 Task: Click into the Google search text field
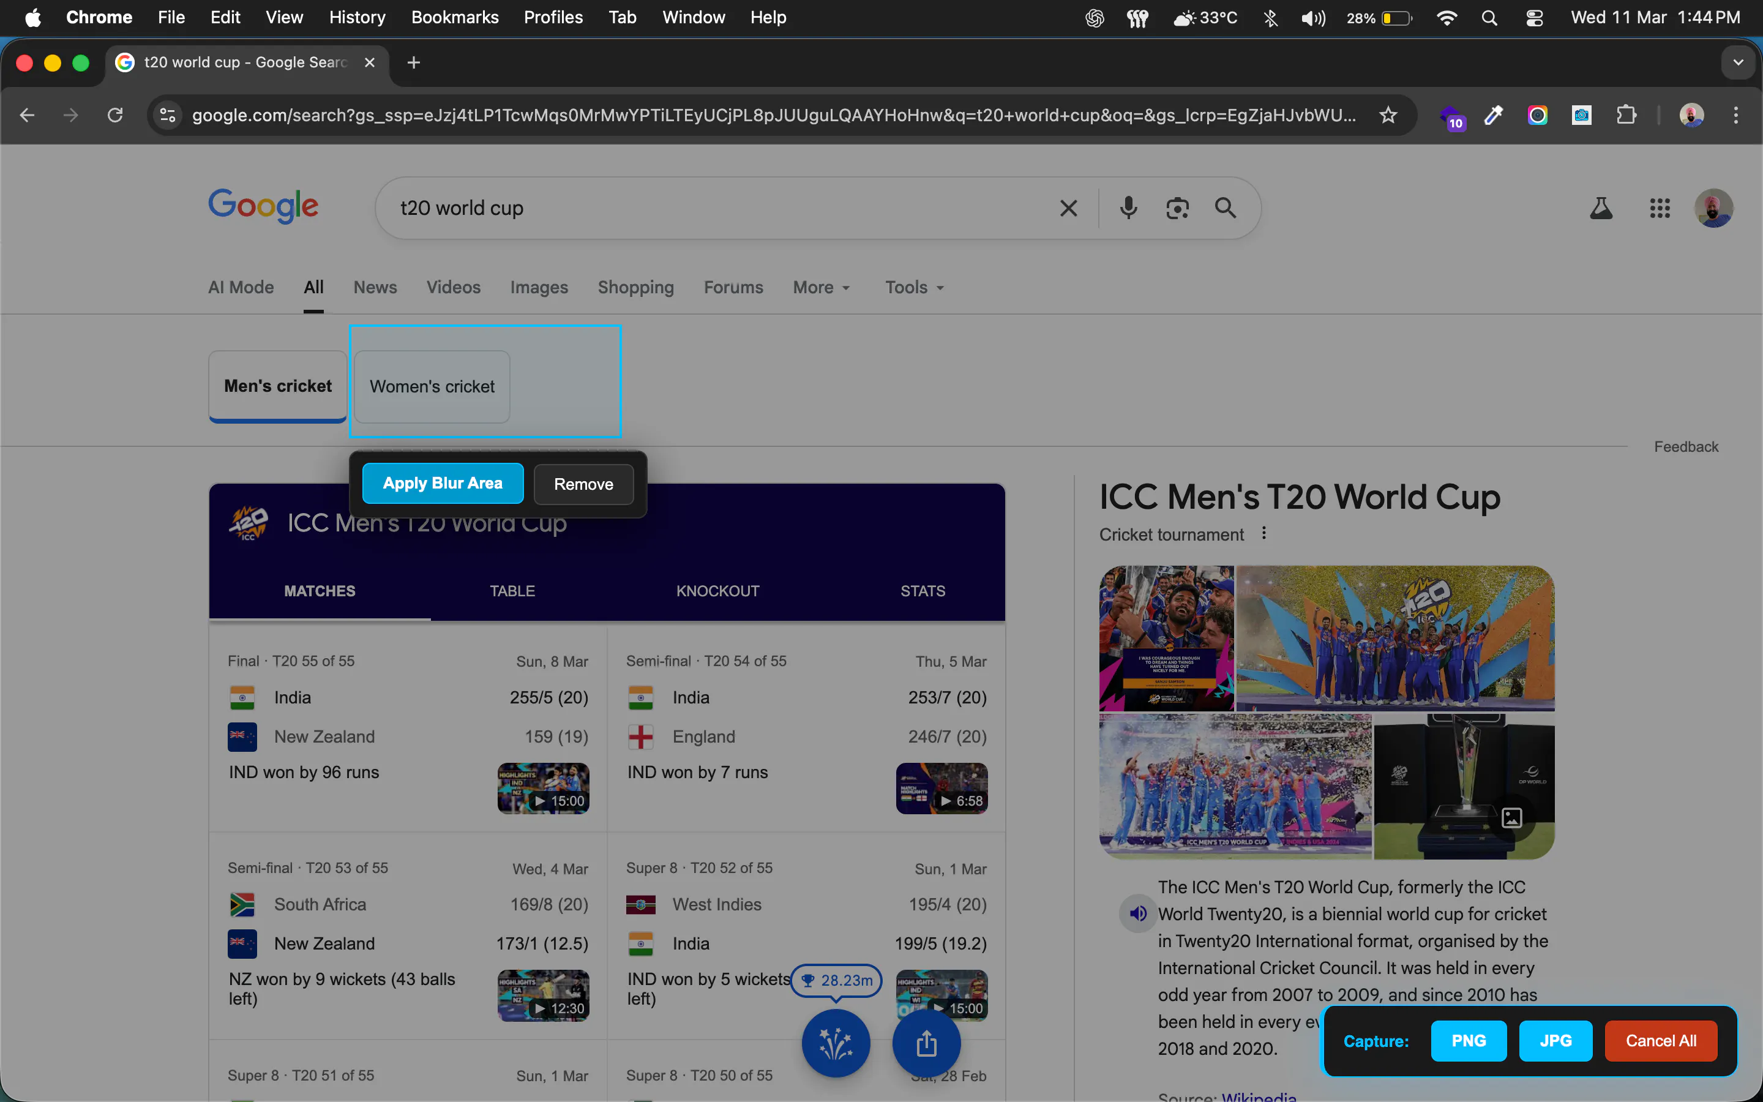click(x=721, y=208)
